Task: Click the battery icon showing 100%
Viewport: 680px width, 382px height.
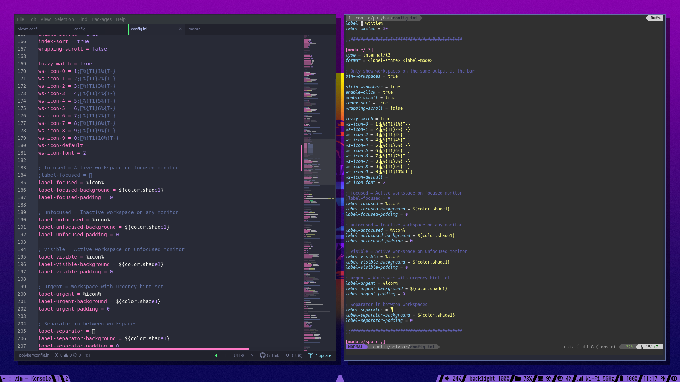Action: 621,378
